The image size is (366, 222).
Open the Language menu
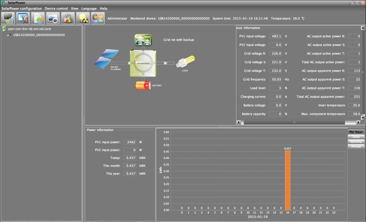[89, 9]
